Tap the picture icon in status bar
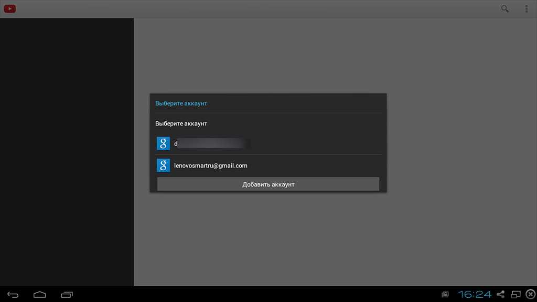The width and height of the screenshot is (537, 302). (445, 295)
